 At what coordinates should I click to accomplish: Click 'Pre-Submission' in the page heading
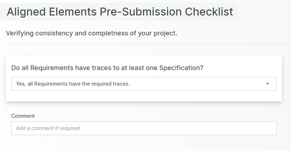point(141,12)
